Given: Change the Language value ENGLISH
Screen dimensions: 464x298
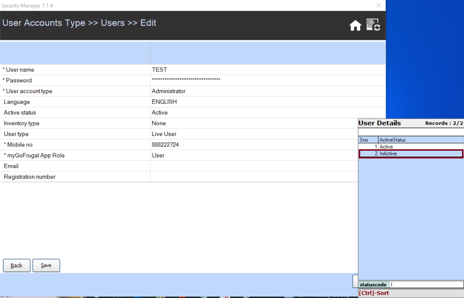Looking at the screenshot, I should (268, 102).
